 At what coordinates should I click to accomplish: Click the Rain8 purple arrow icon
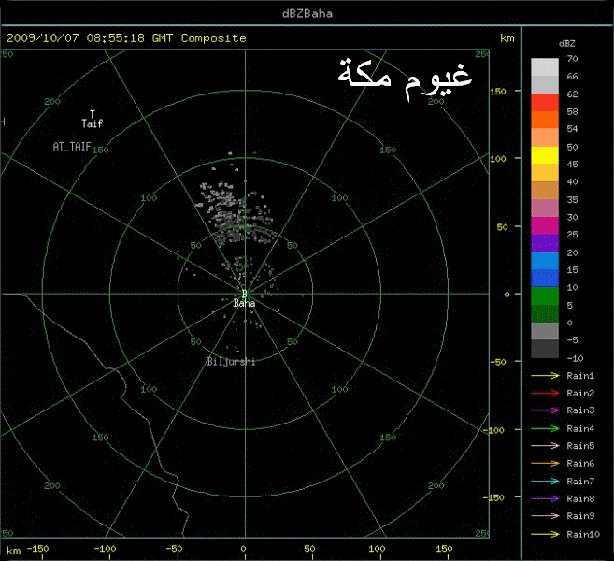pyautogui.click(x=545, y=498)
